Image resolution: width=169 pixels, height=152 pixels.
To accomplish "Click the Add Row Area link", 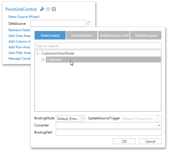I will (19, 47).
